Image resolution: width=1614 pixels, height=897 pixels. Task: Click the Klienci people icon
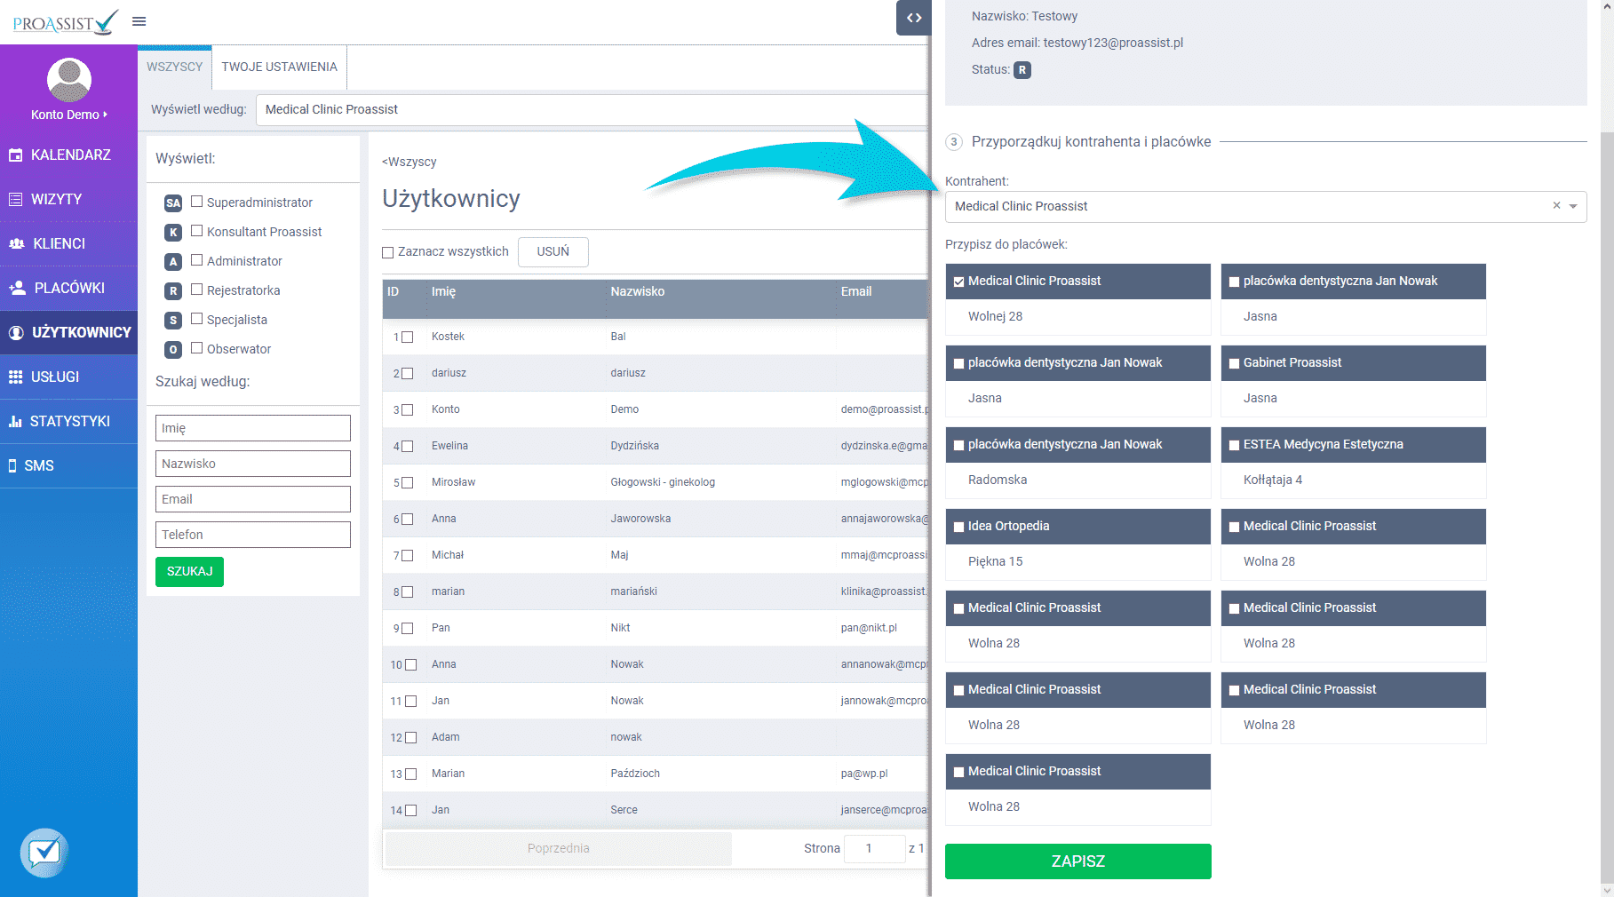16,243
